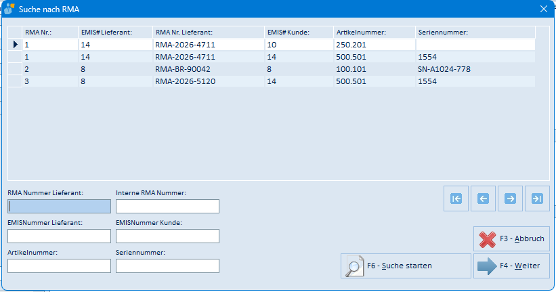The width and height of the screenshot is (556, 292).
Task: Select serial 1554 in RMA-2026-5120 row
Action: [475, 81]
